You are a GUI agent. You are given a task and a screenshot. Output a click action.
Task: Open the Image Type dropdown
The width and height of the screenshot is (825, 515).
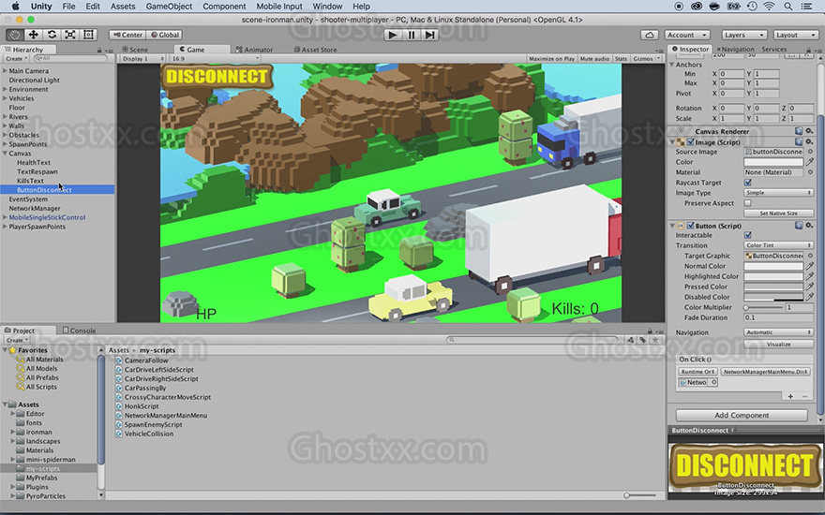[779, 193]
